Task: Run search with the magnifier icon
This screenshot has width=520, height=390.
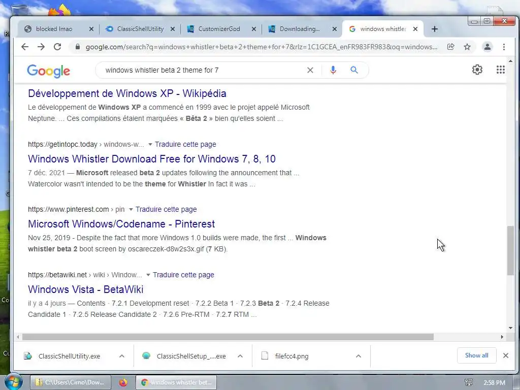Action: pos(354,70)
